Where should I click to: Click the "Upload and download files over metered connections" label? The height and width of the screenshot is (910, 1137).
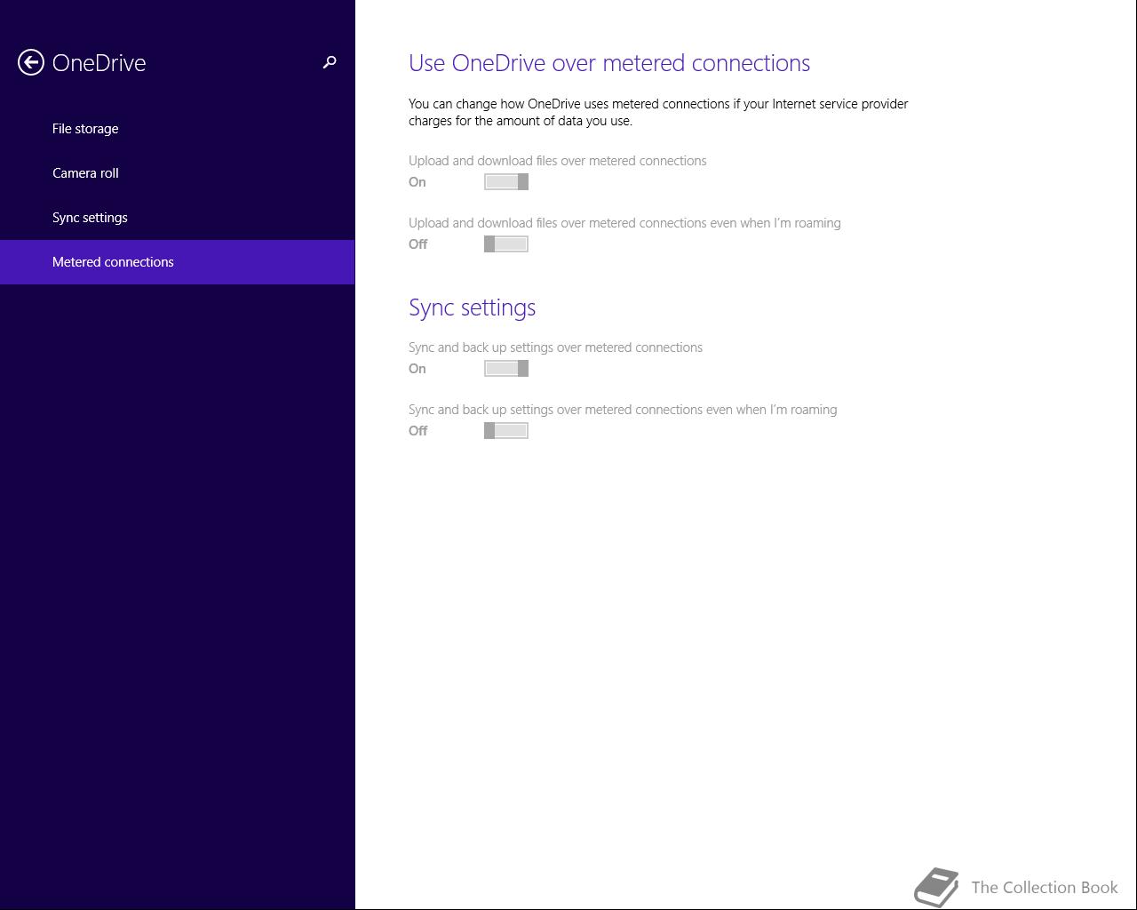pyautogui.click(x=558, y=161)
